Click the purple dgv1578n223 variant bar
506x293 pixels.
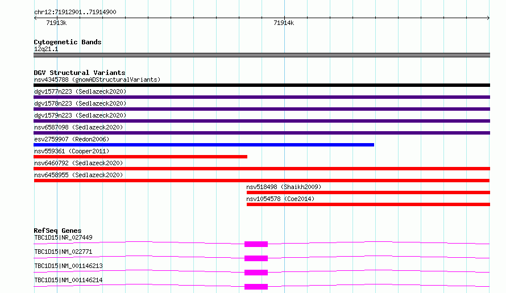coord(262,109)
